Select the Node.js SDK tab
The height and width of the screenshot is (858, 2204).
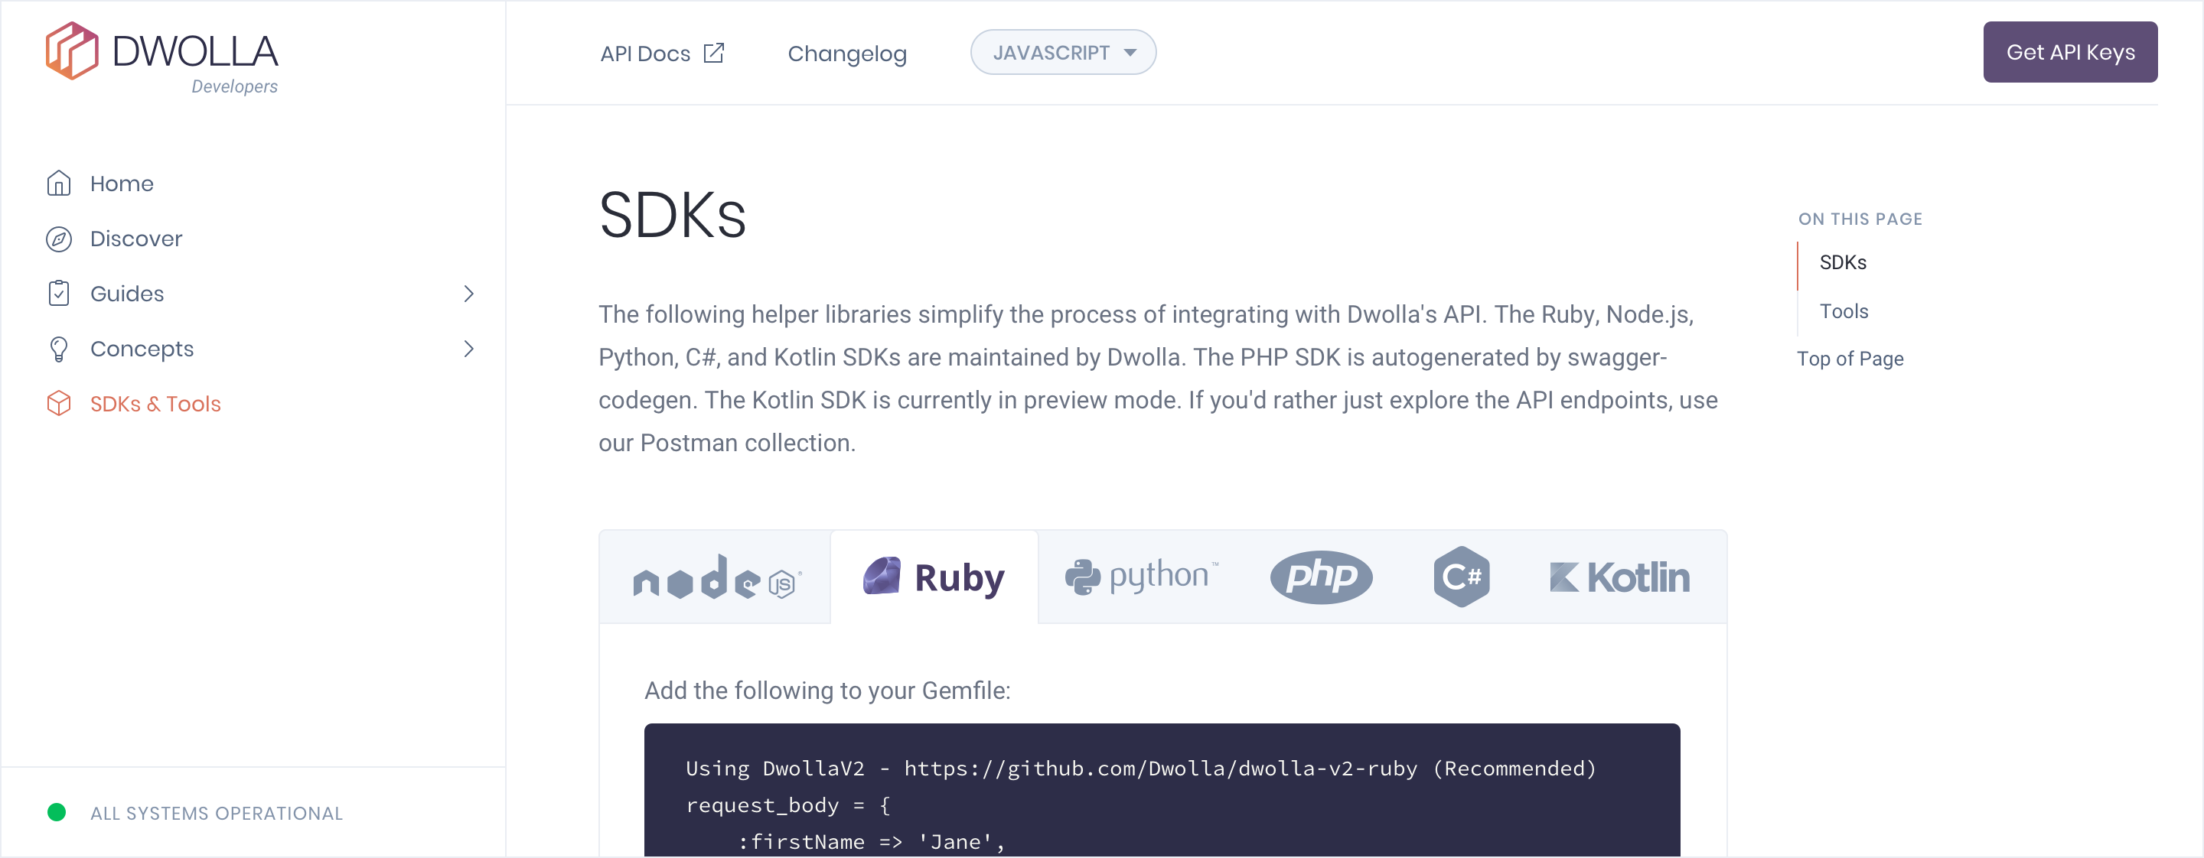(x=716, y=577)
